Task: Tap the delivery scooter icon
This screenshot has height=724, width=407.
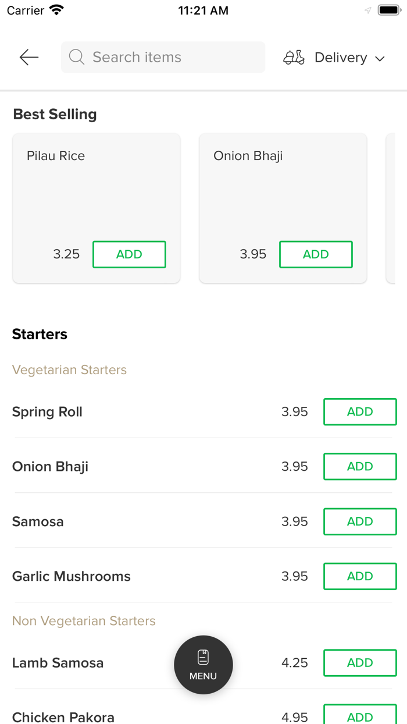Action: click(294, 58)
